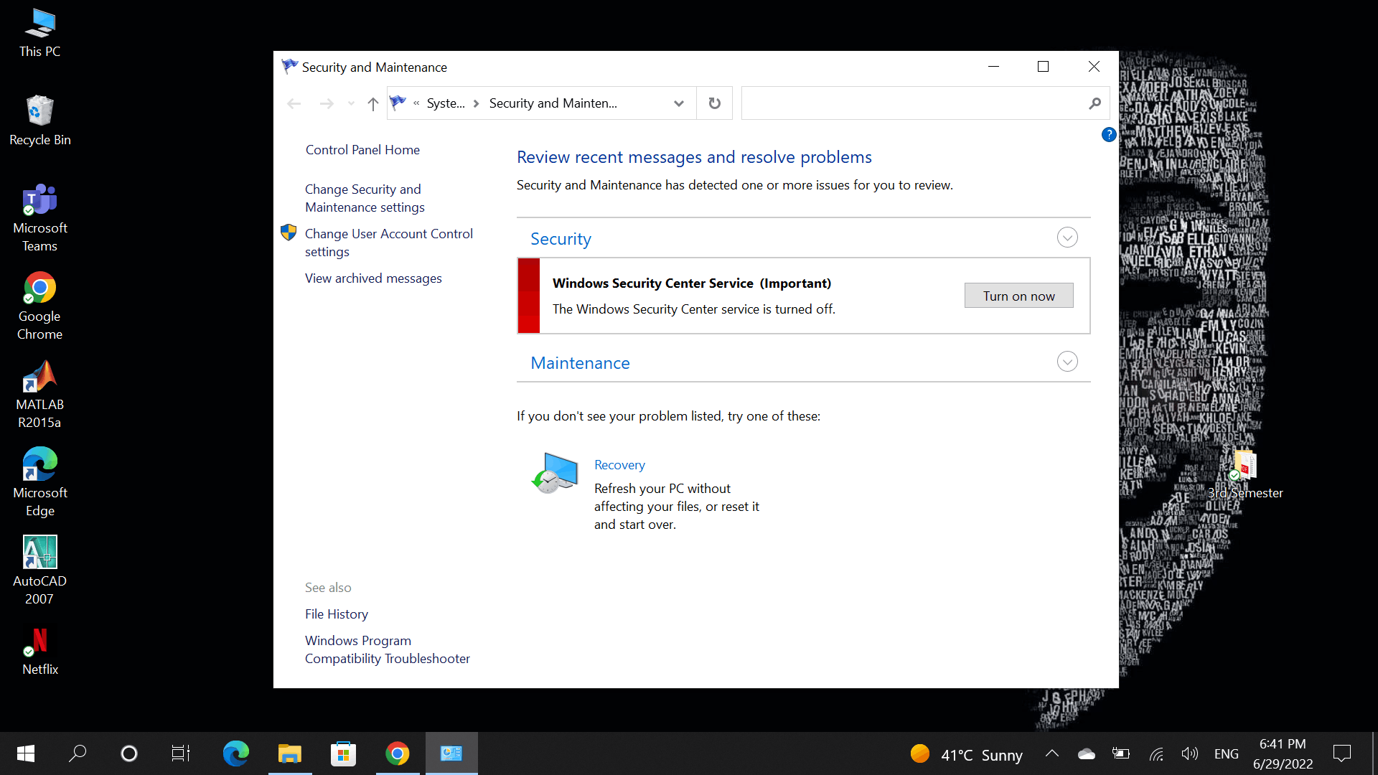Click the Turn on now button
The image size is (1378, 775).
pos(1018,296)
